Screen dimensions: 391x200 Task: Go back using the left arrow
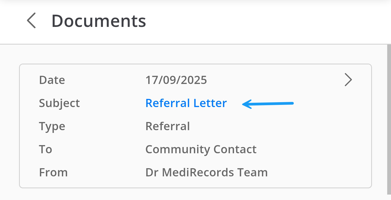tap(31, 21)
